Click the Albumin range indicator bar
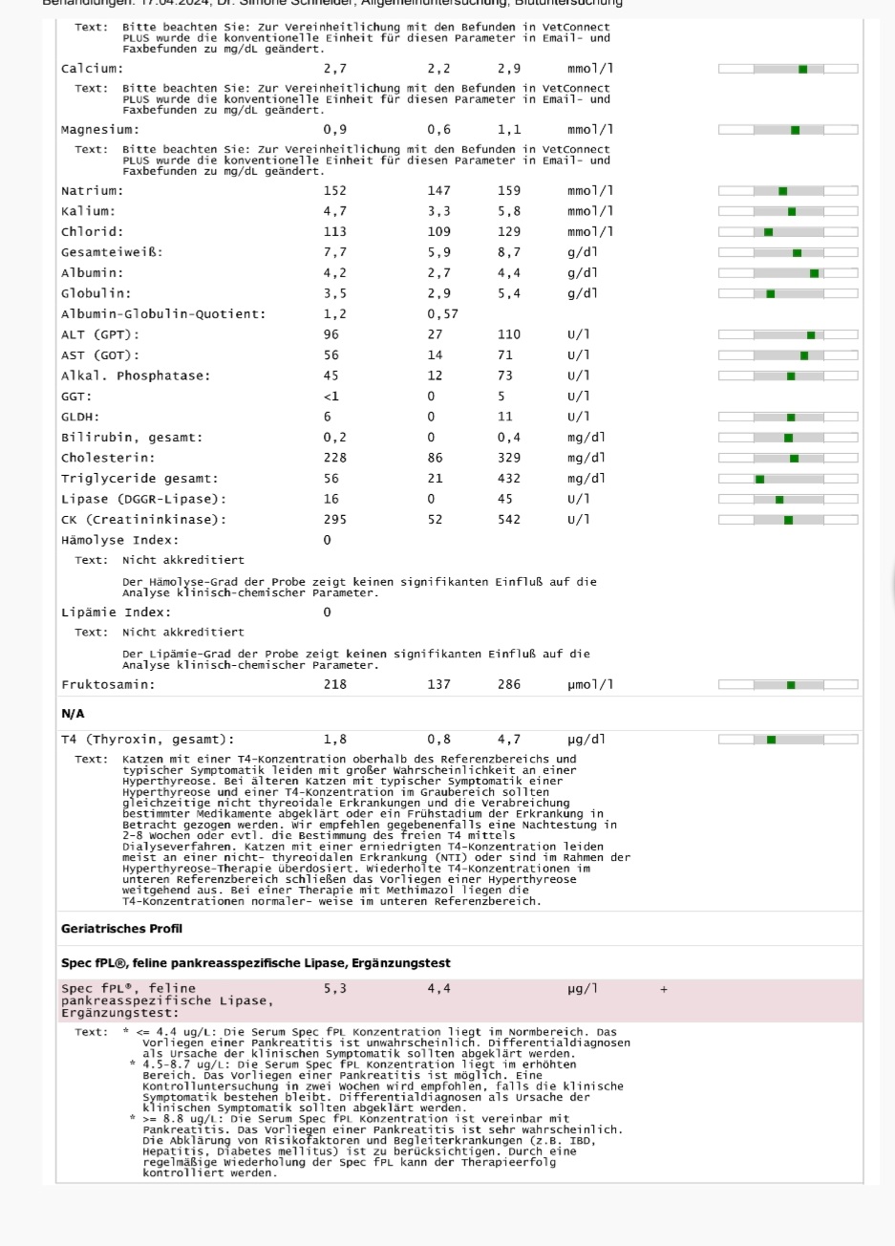 (x=788, y=273)
